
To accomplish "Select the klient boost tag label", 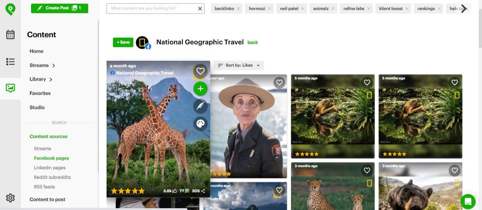I will [391, 8].
